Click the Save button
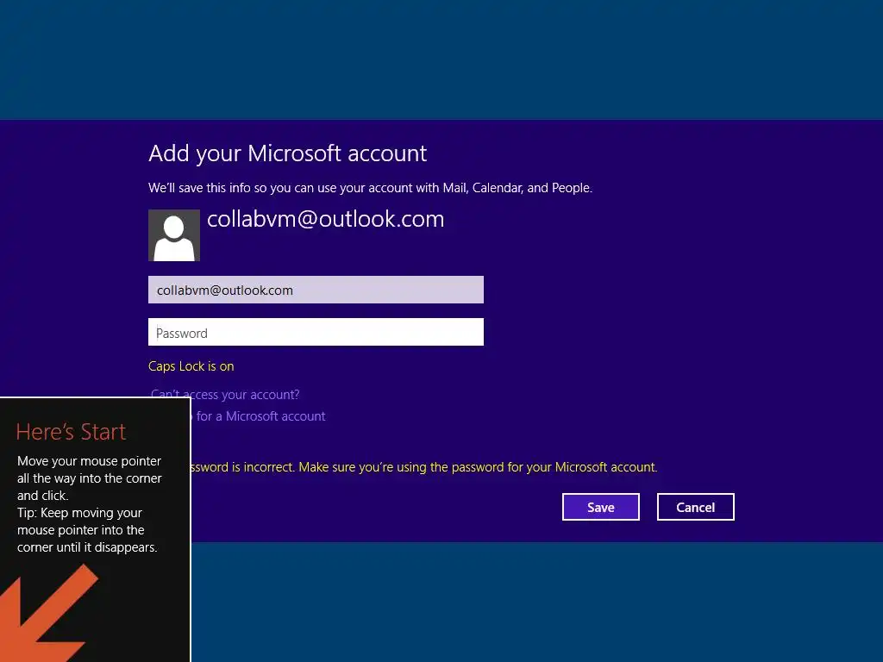 (x=600, y=507)
